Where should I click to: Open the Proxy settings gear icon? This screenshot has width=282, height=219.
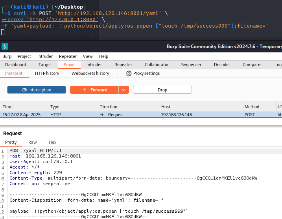coord(129,74)
